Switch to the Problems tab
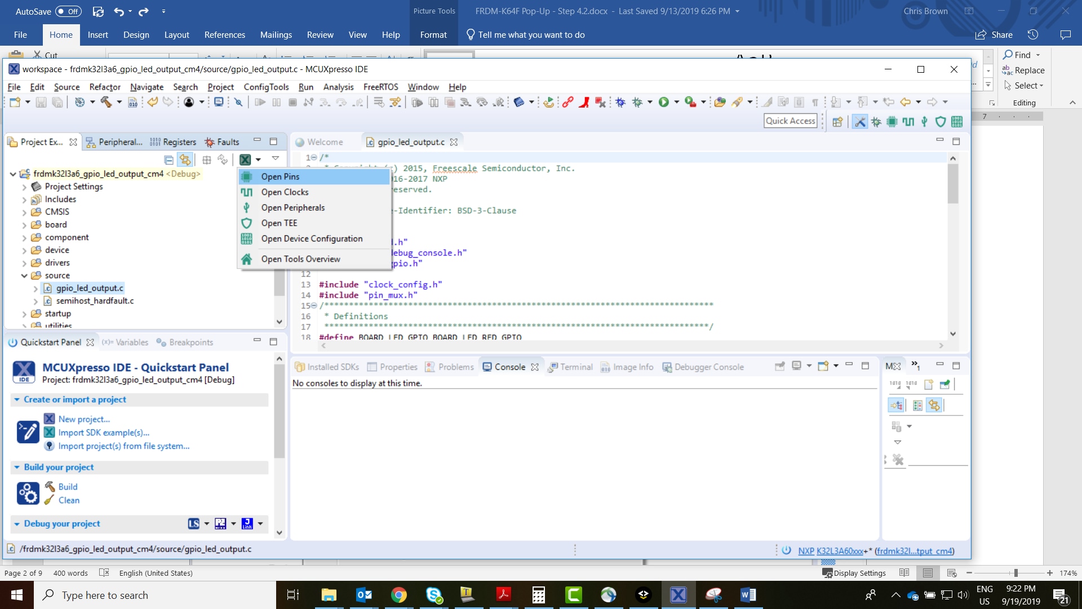The width and height of the screenshot is (1082, 609). [455, 367]
